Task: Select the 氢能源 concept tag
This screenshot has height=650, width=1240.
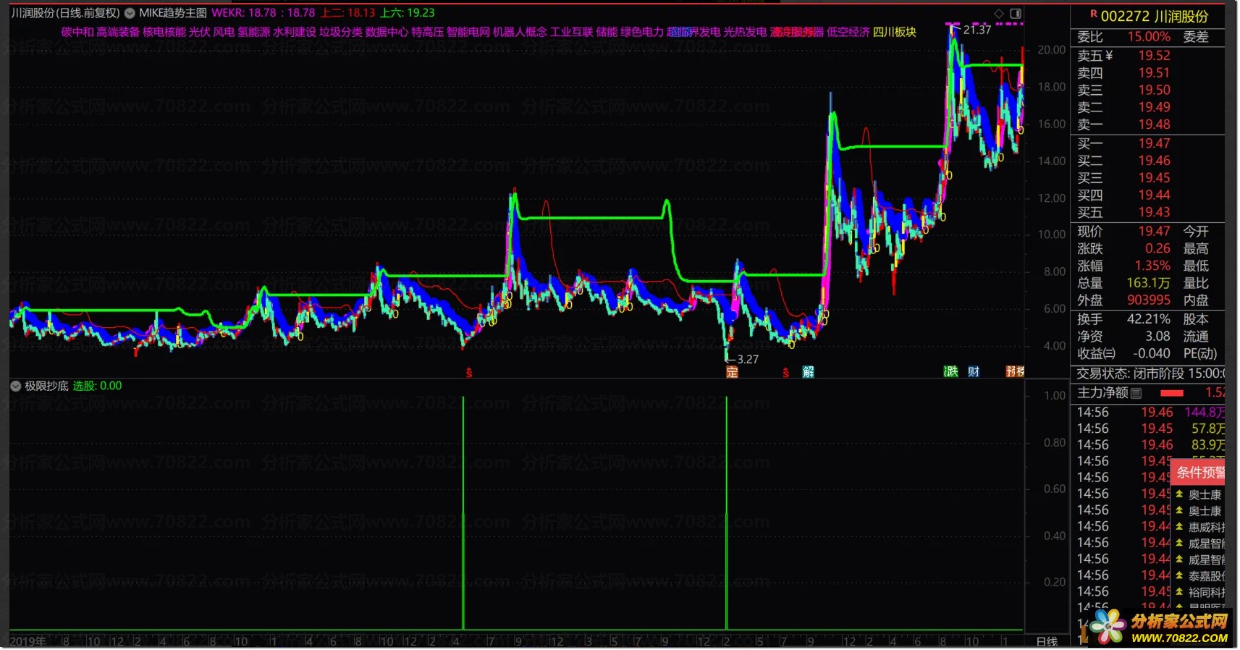Action: [254, 33]
